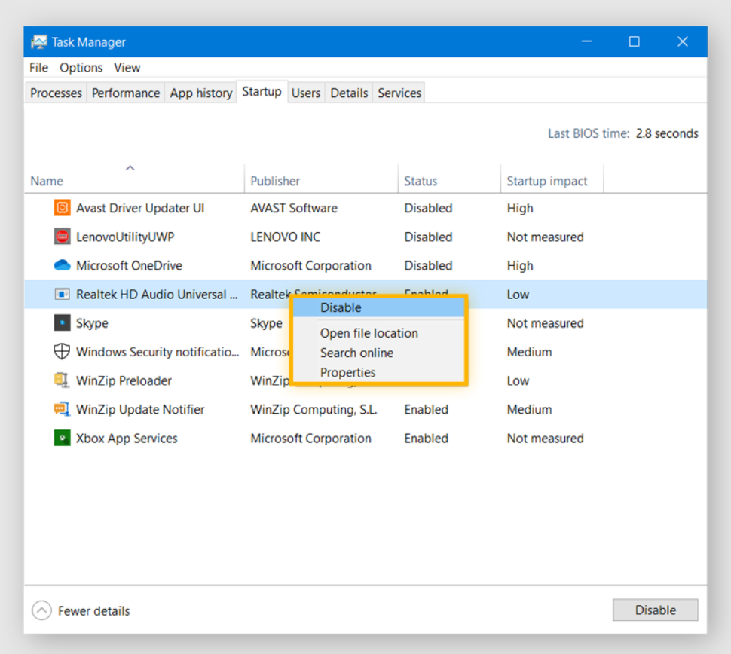Open the Options menu

pyautogui.click(x=81, y=68)
